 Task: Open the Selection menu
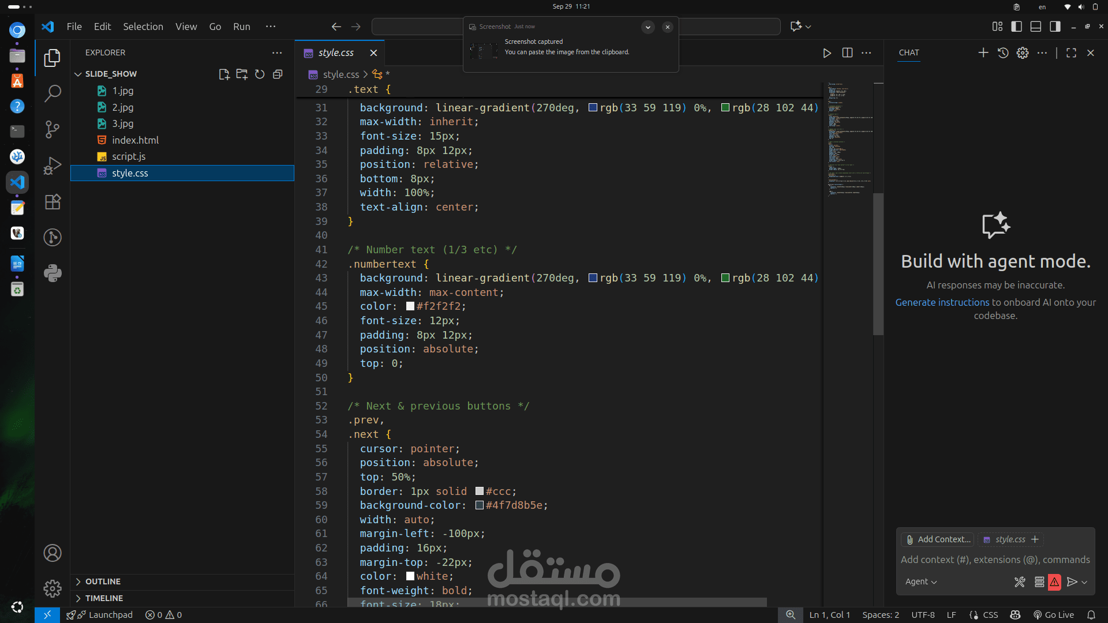[143, 27]
